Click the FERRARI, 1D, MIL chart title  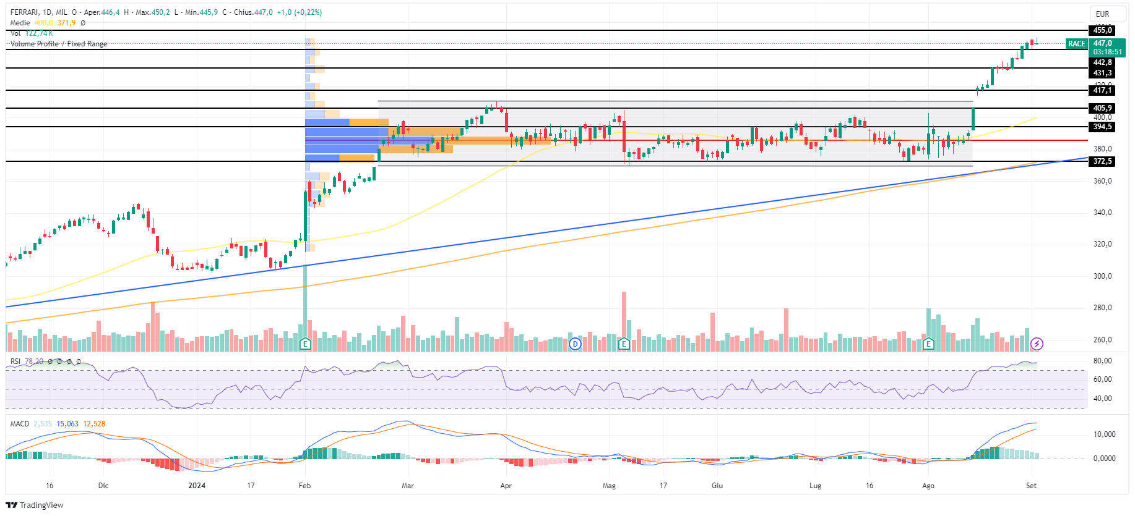tap(39, 12)
